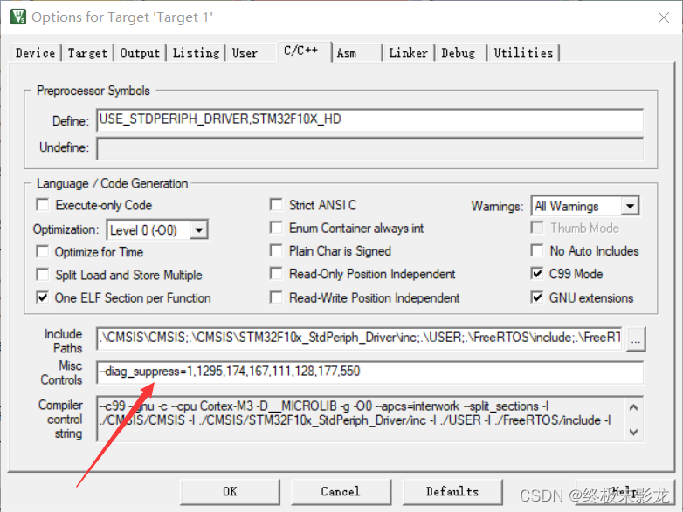Enable Read-Only Position Independent

click(x=276, y=274)
